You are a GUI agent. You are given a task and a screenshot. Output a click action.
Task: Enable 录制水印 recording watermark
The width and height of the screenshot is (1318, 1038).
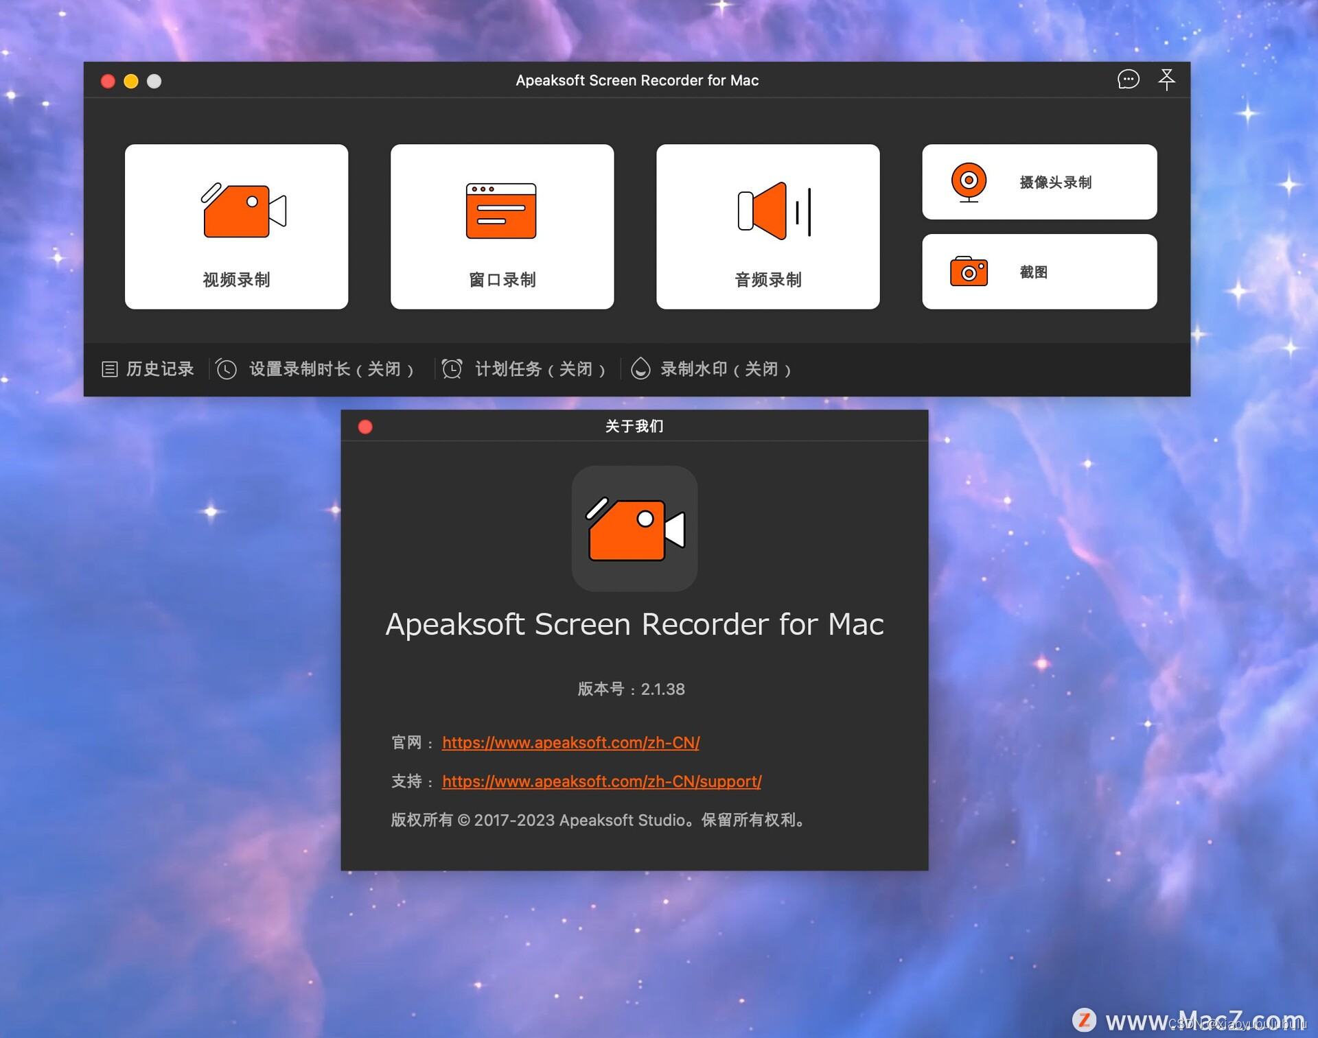(724, 369)
